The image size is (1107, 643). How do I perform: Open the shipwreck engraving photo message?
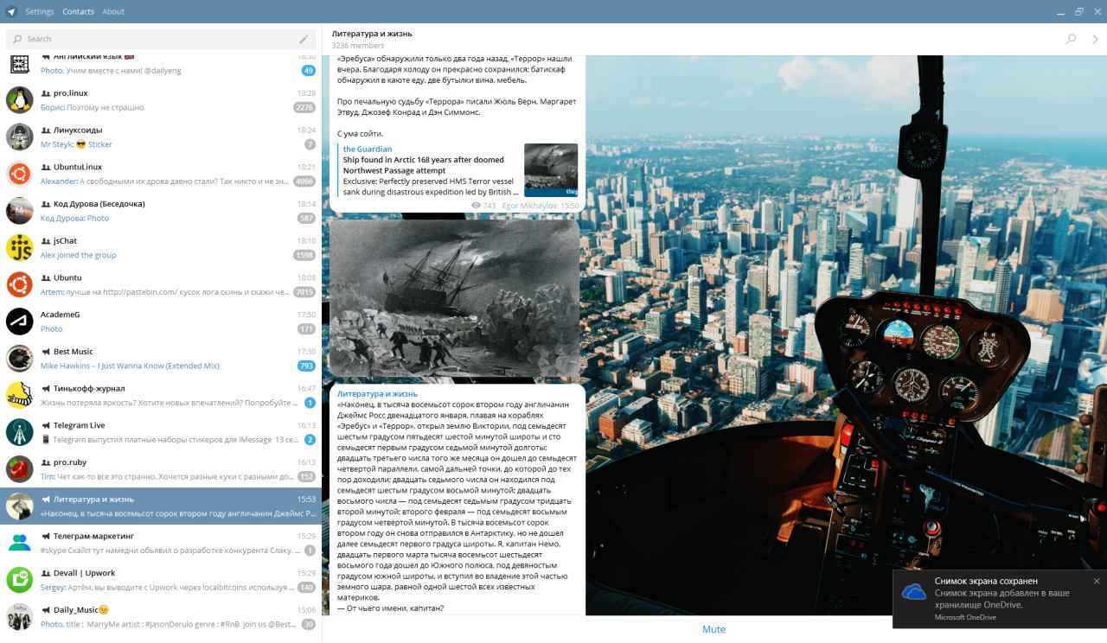pyautogui.click(x=454, y=298)
